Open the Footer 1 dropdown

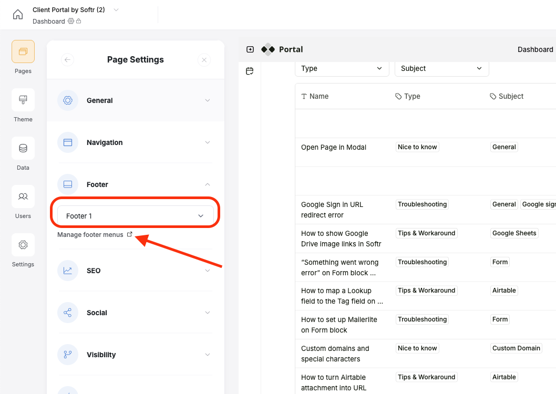click(136, 216)
